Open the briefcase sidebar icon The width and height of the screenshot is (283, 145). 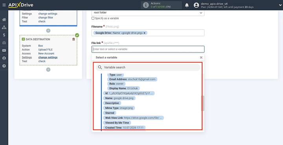click(4, 43)
